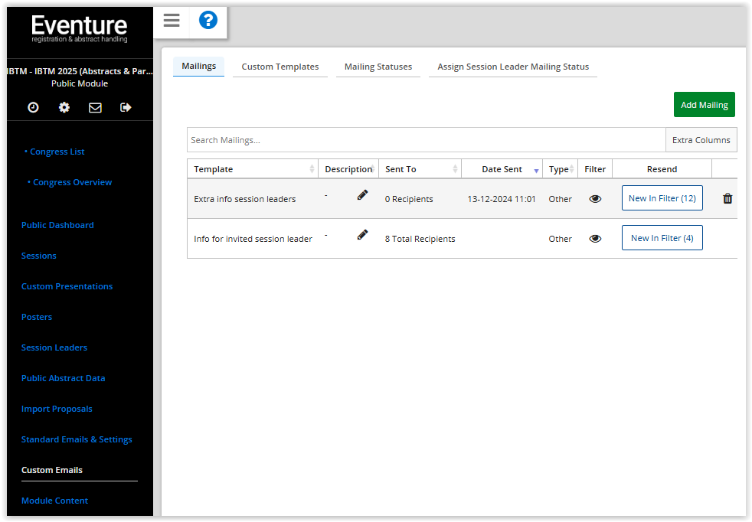The width and height of the screenshot is (752, 522).
Task: Open the envelope mail icon in sidebar
Action: 95,107
